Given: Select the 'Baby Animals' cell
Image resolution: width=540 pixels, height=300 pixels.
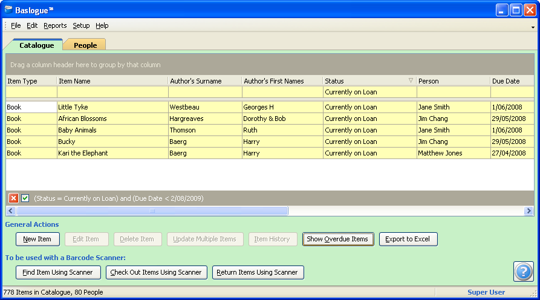Looking at the screenshot, I should pos(112,130).
